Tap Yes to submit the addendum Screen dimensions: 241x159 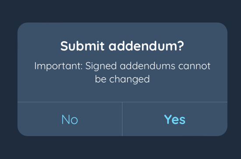tap(175, 119)
